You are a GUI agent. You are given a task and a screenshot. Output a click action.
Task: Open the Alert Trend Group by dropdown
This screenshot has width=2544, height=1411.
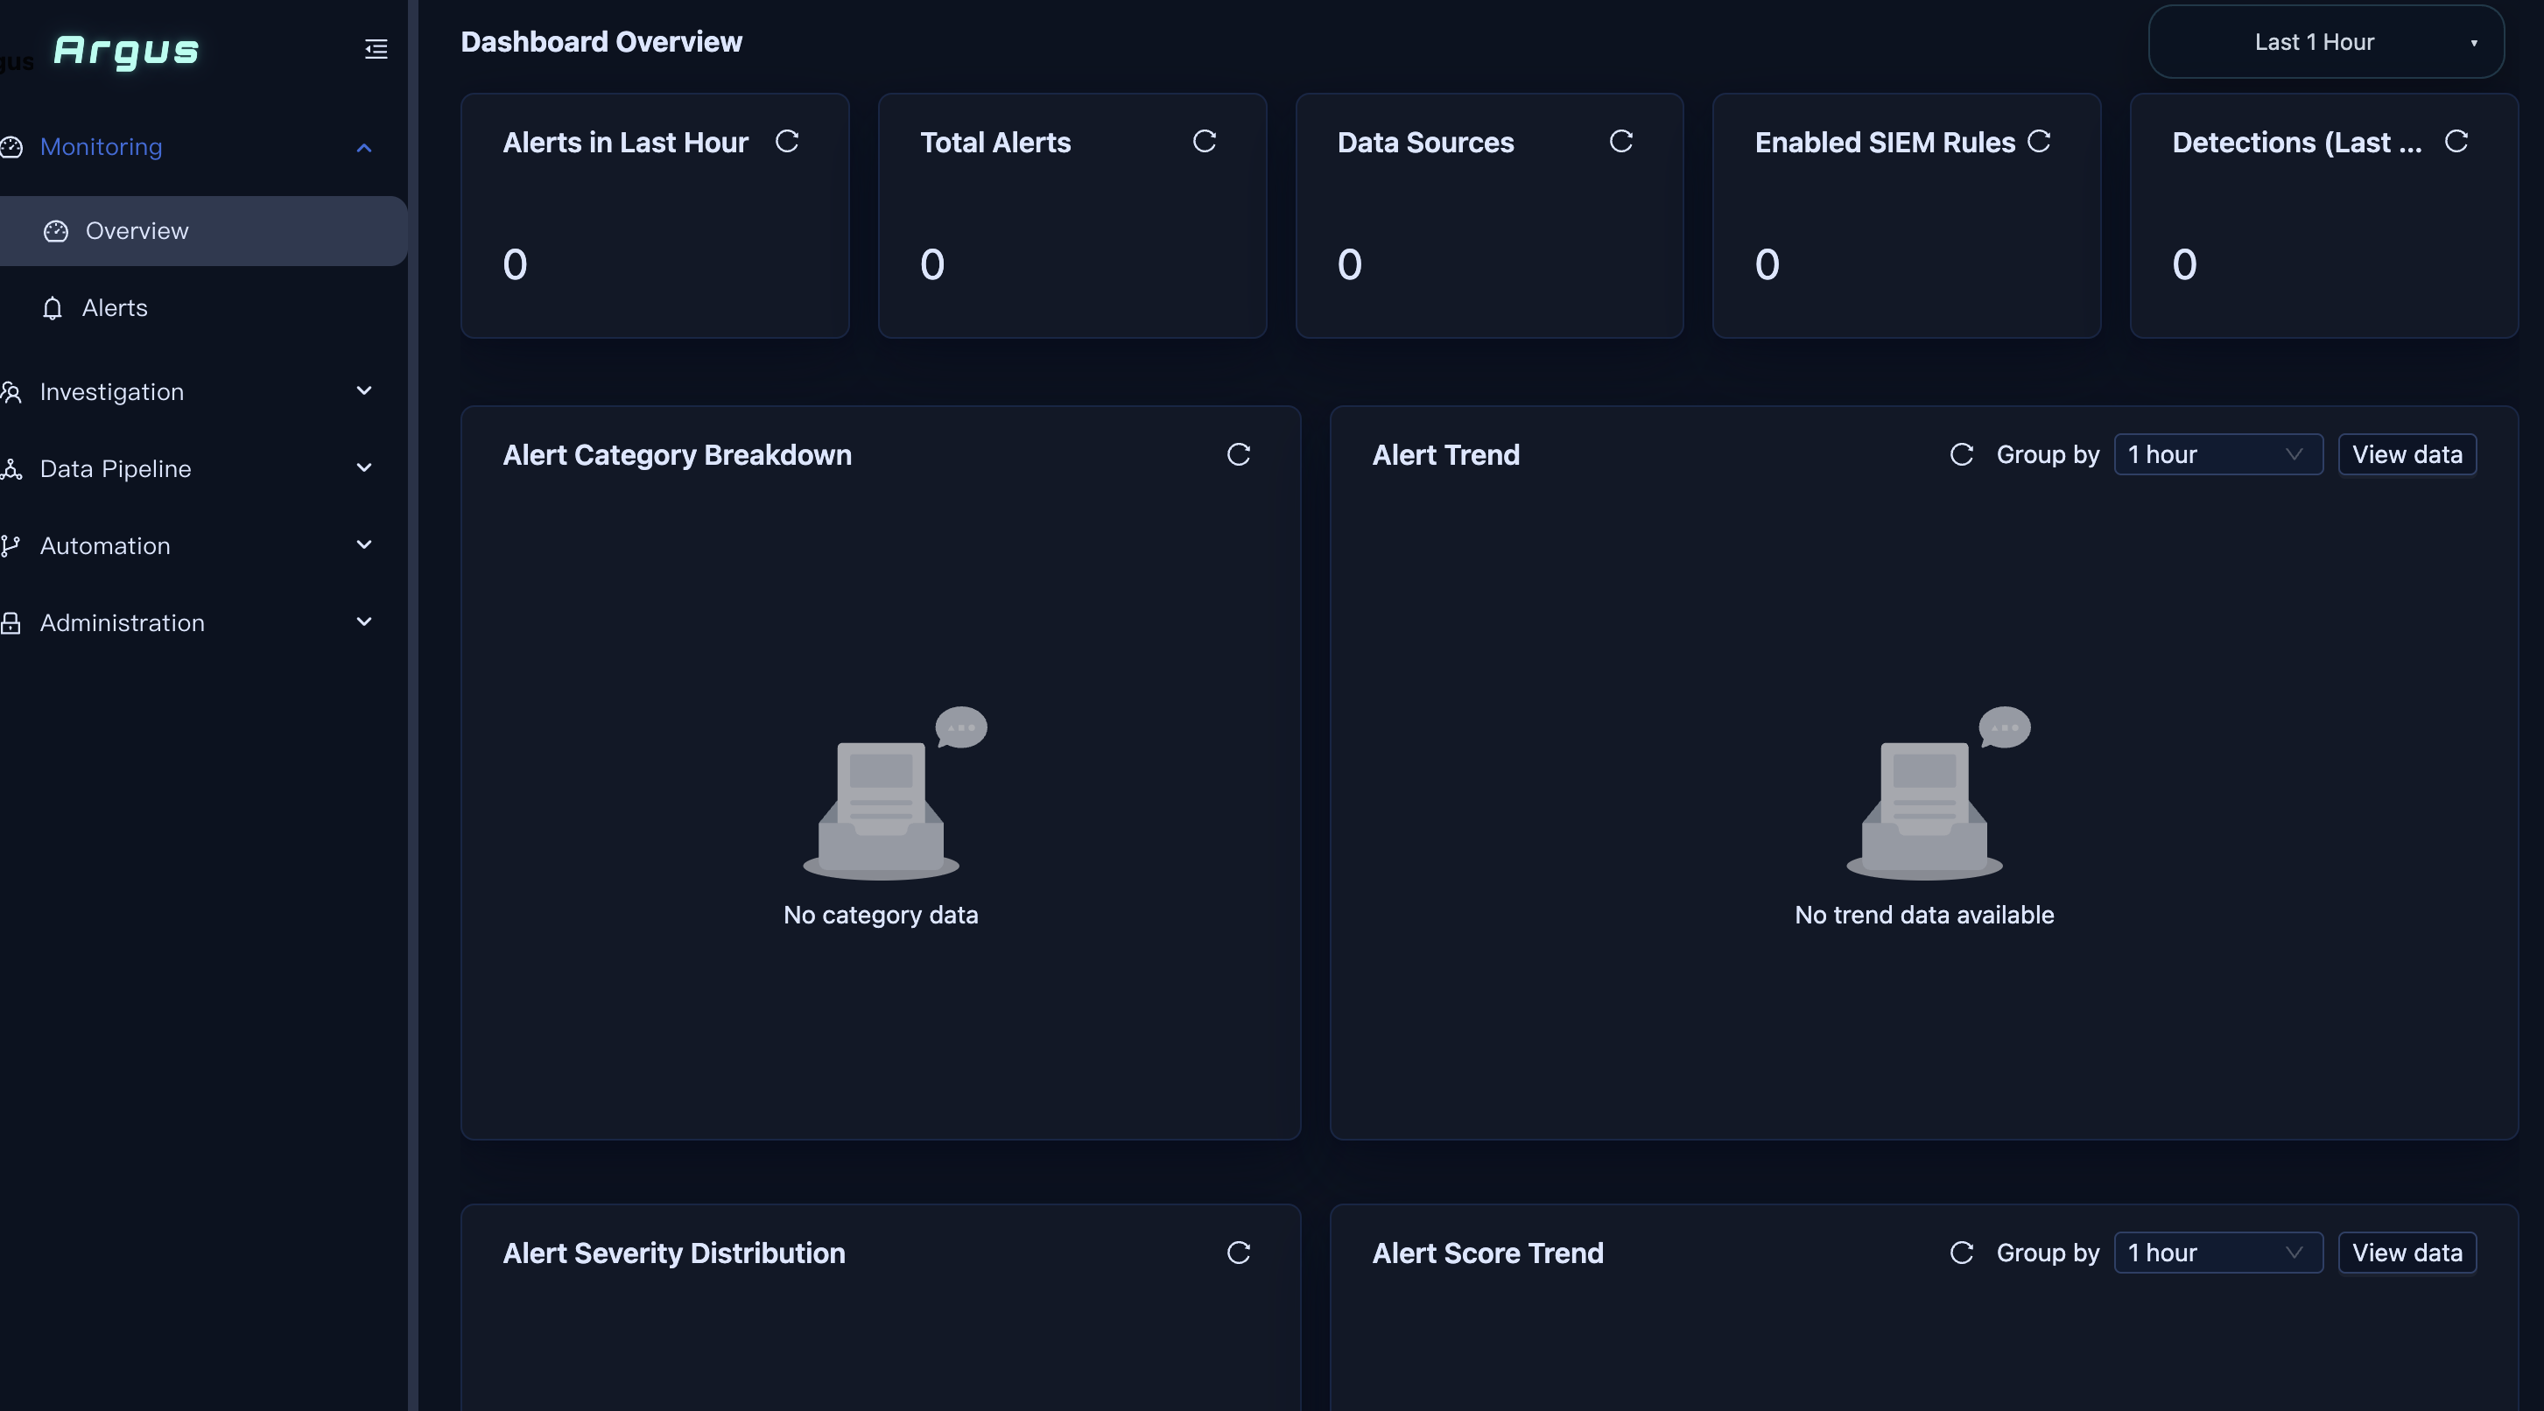2218,454
